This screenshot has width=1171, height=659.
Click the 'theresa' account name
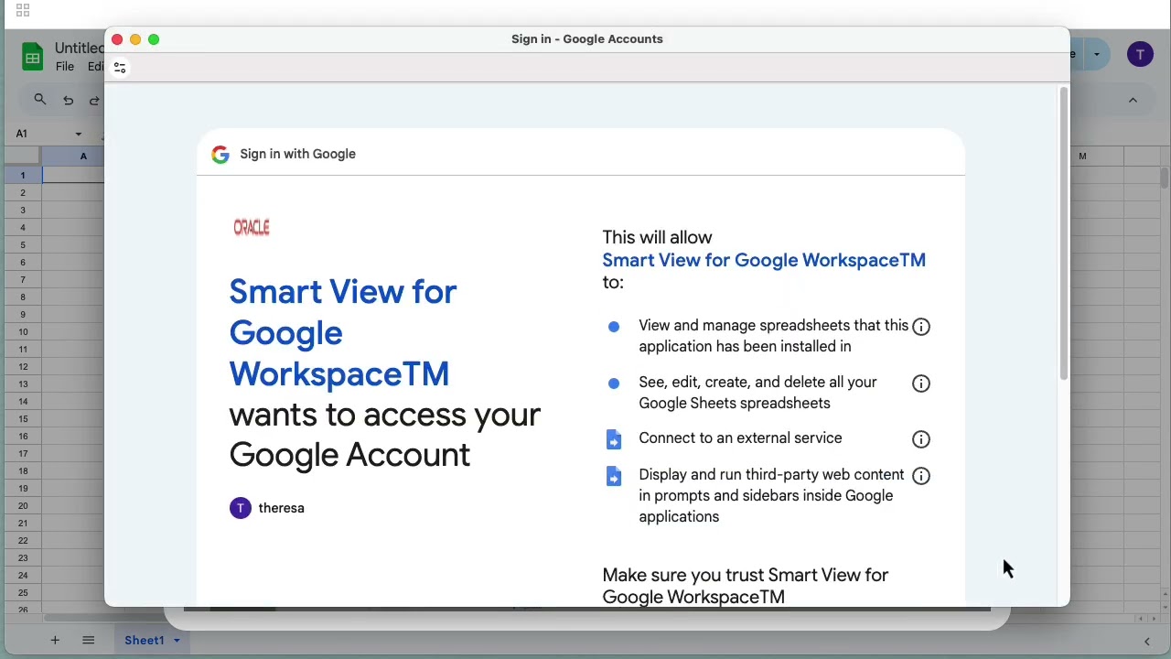coord(281,508)
